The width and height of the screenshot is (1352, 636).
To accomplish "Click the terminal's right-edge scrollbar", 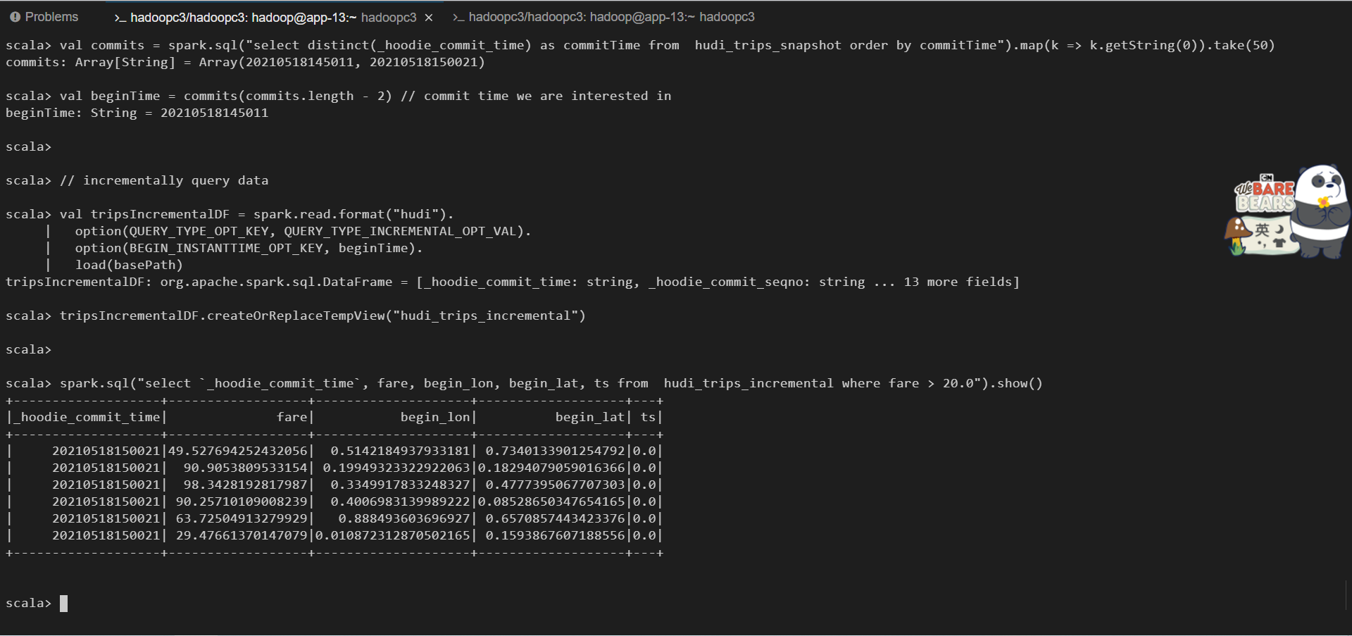I will 1347,595.
